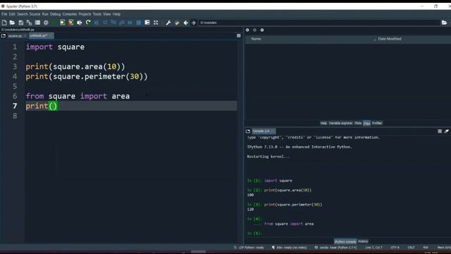Image resolution: width=451 pixels, height=254 pixels.
Task: Open the editor options hamburger menu
Action: coord(239,36)
